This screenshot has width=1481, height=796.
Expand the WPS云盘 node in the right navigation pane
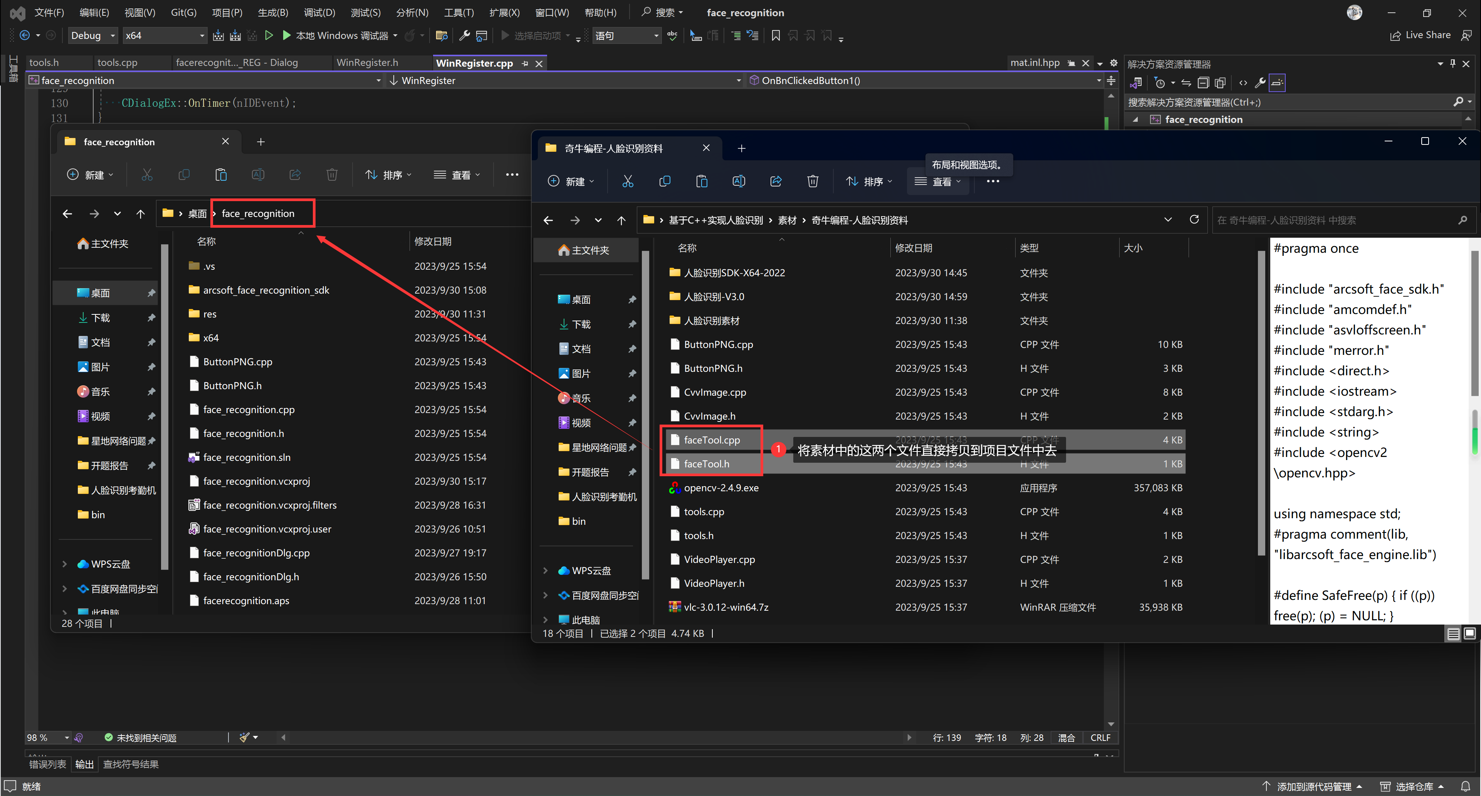pyautogui.click(x=546, y=571)
